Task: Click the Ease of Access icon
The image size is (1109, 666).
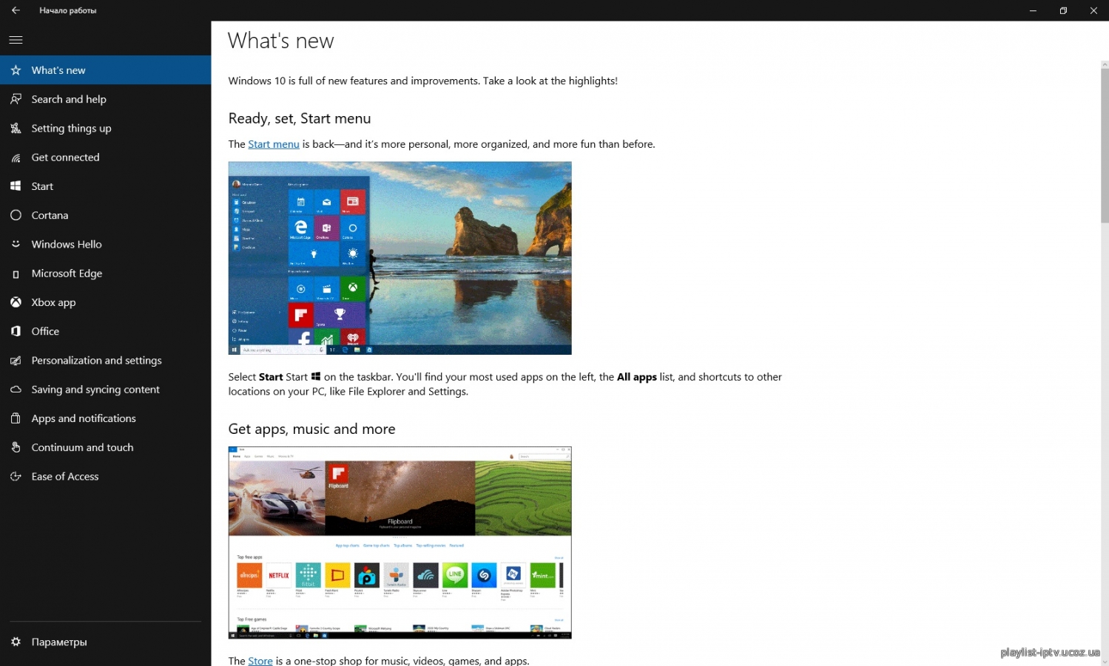Action: [16, 477]
